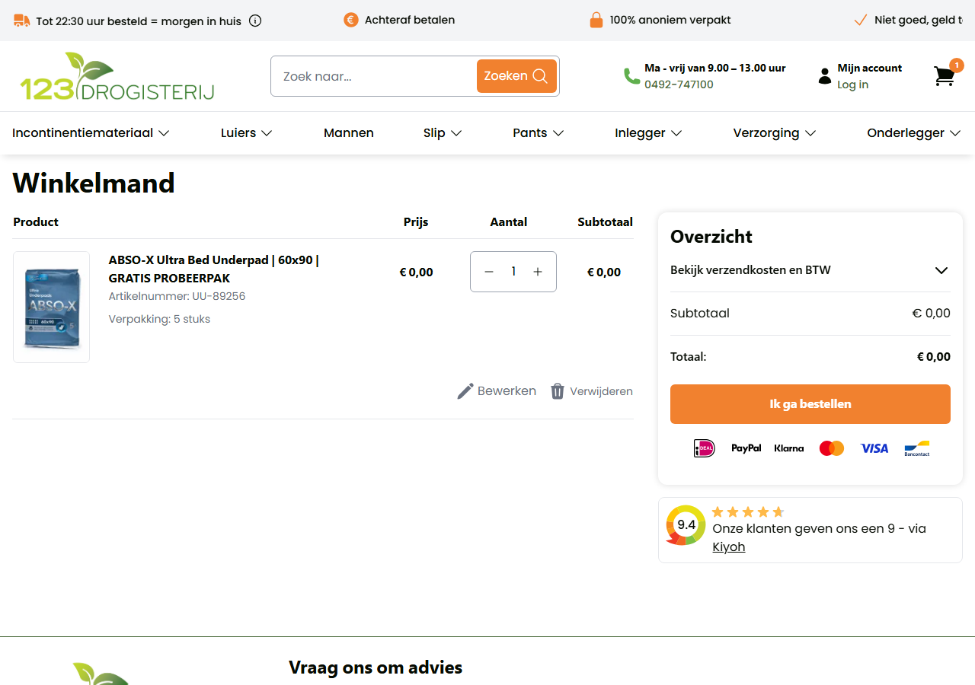Click the ABSO-X product thumbnail
The height and width of the screenshot is (685, 975).
(x=52, y=307)
